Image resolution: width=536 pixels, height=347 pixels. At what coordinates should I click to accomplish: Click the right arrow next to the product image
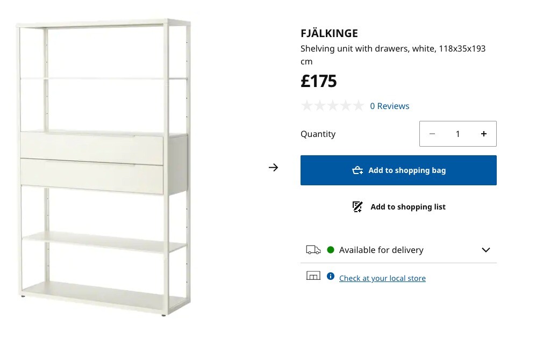click(x=274, y=168)
